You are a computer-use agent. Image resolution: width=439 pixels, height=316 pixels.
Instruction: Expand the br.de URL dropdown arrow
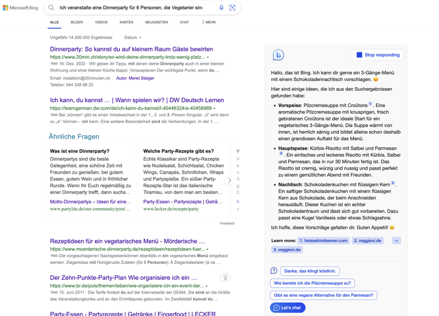[206, 286]
